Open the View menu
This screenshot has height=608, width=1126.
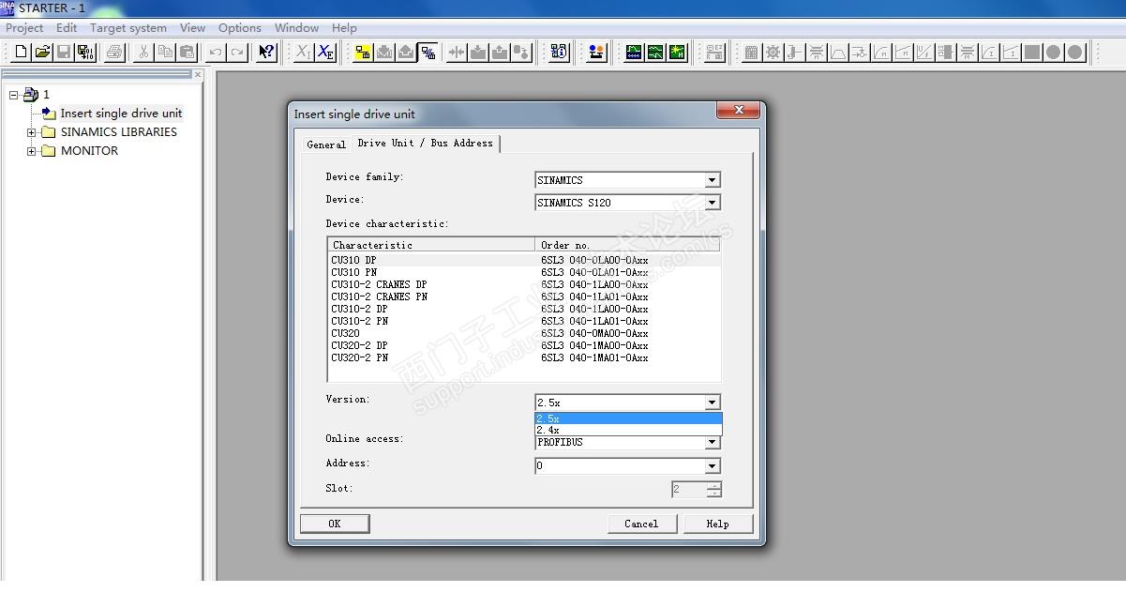point(192,28)
